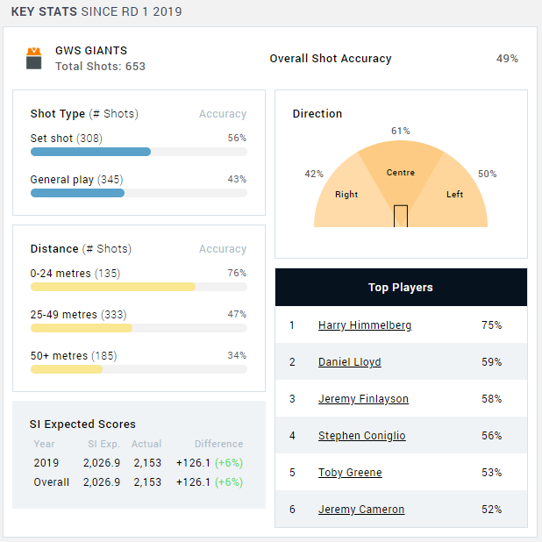
Task: Select the Left segment of Direction chart
Action: point(454,194)
